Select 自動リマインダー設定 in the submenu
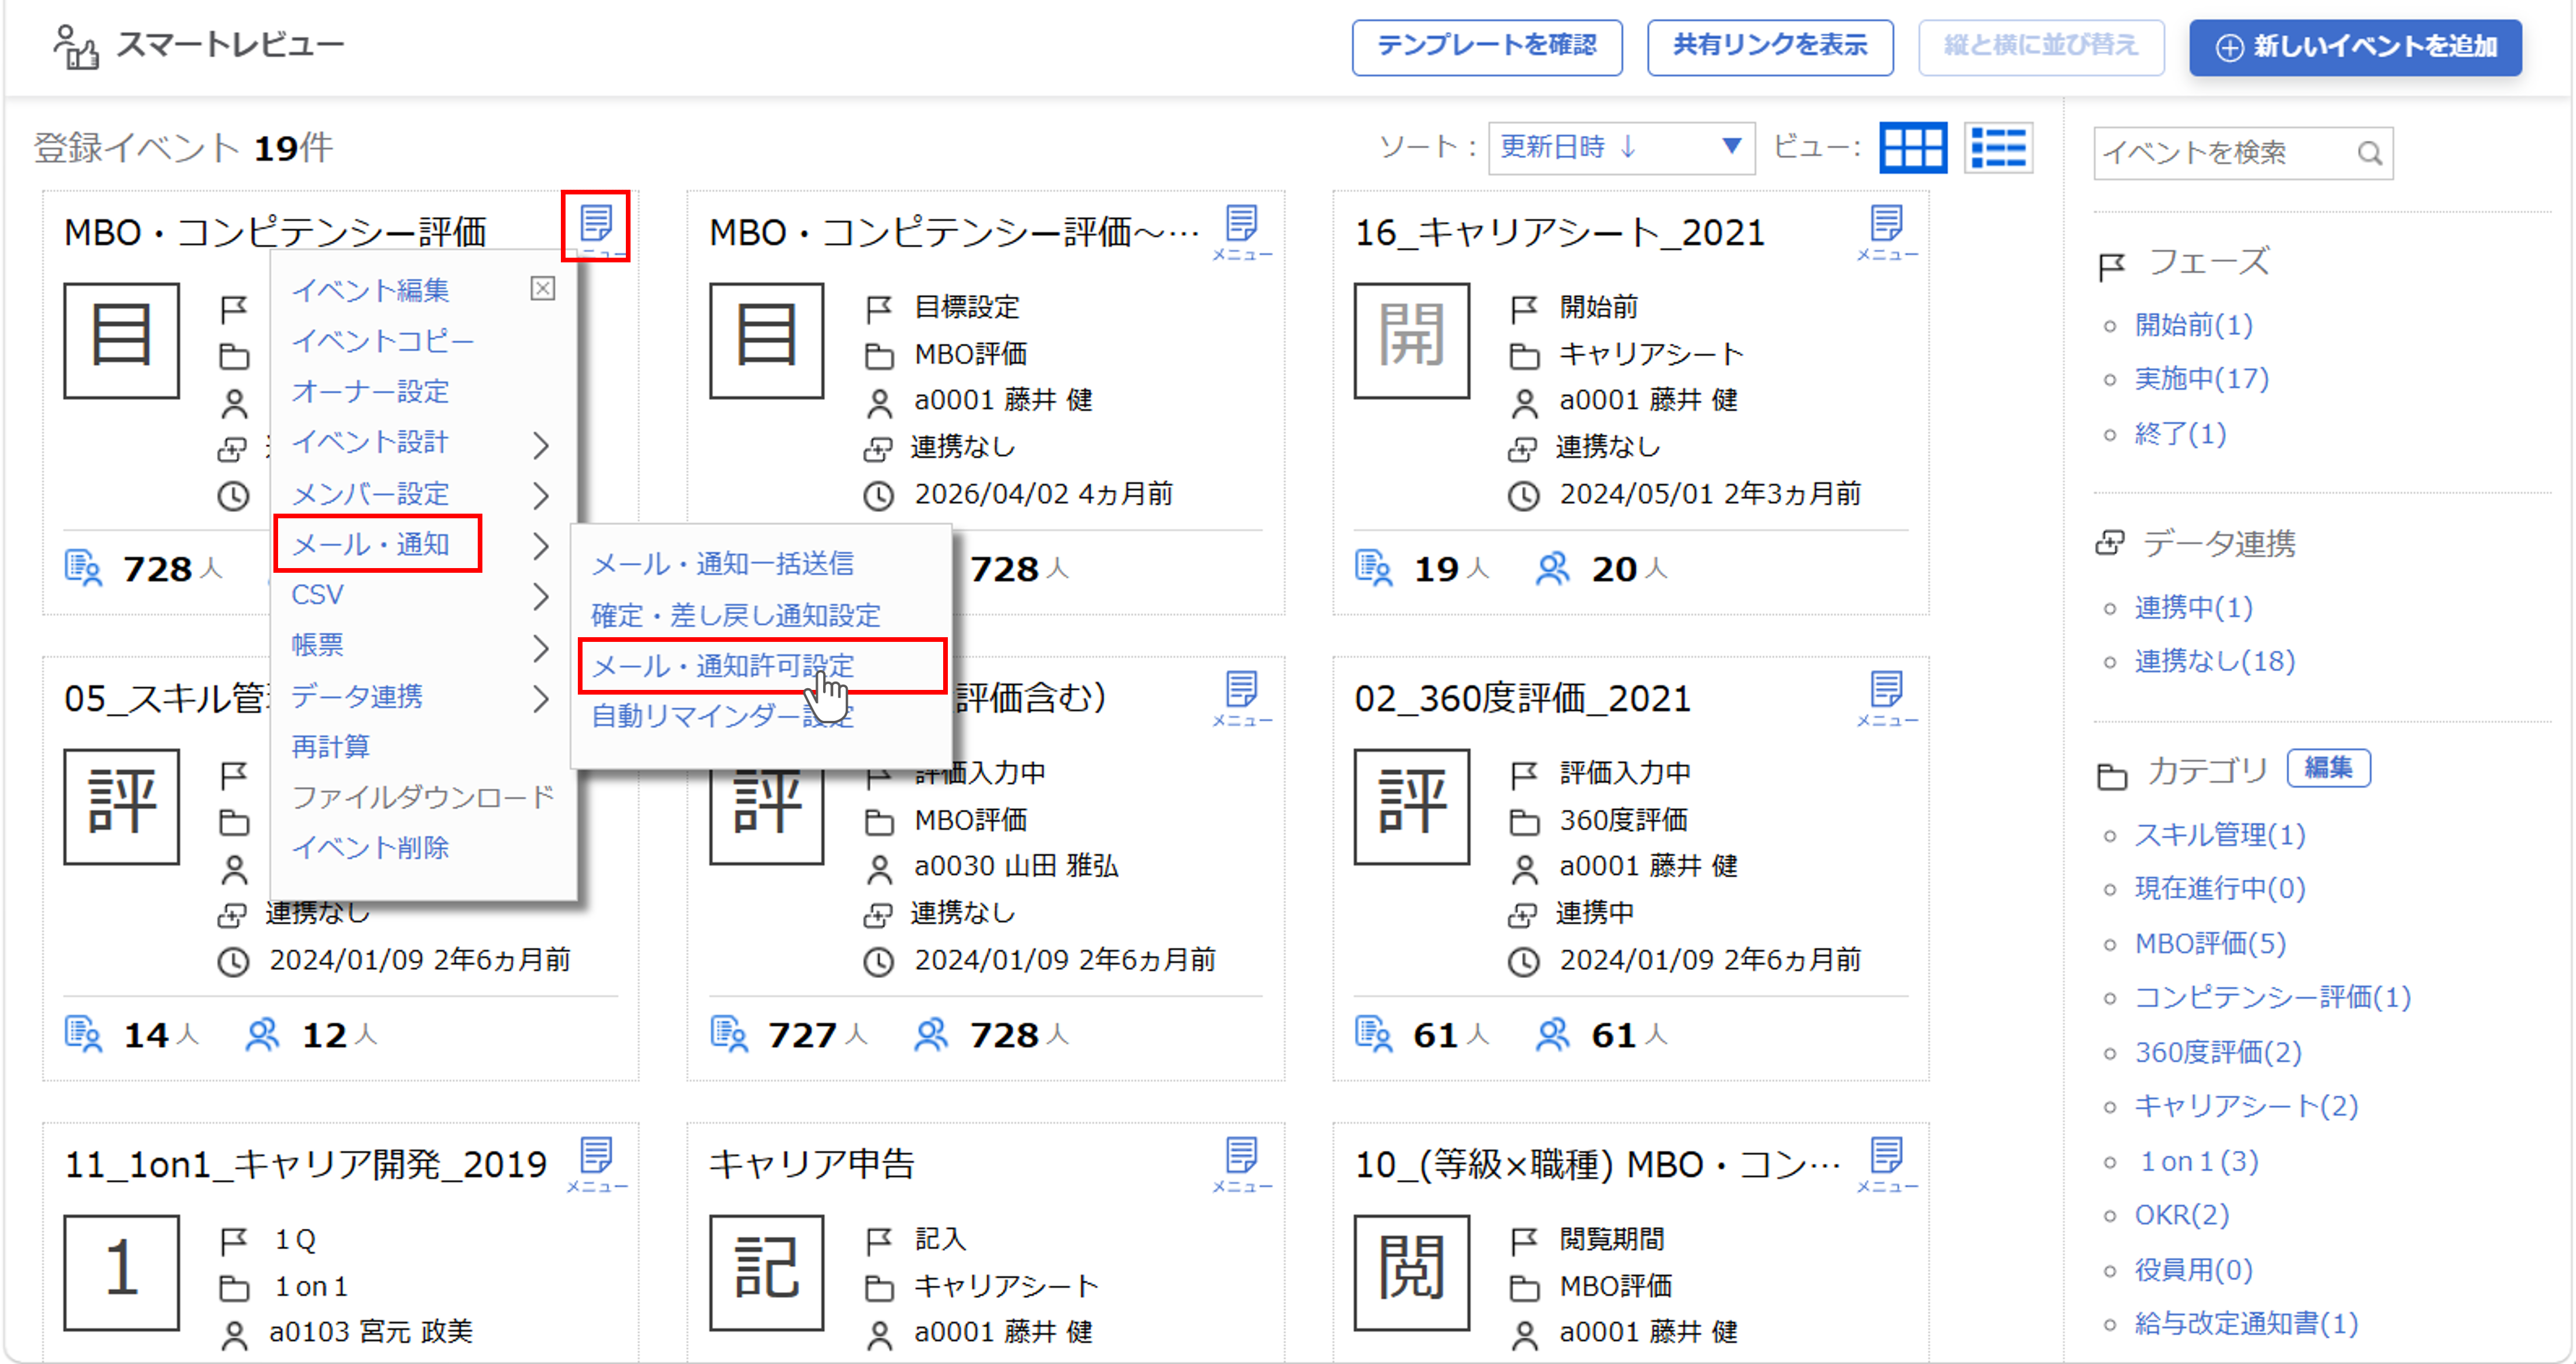The image size is (2576, 1364). point(723,716)
